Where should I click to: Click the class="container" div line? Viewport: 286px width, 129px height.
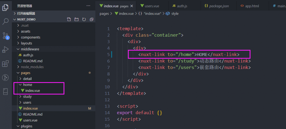(153, 35)
